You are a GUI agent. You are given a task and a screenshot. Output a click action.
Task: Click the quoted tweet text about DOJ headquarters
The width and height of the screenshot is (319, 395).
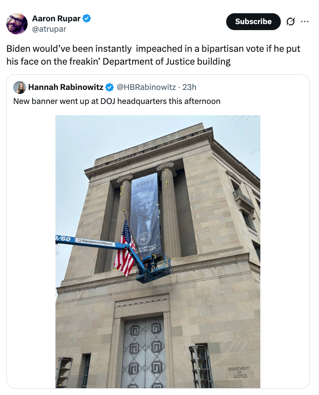(117, 101)
